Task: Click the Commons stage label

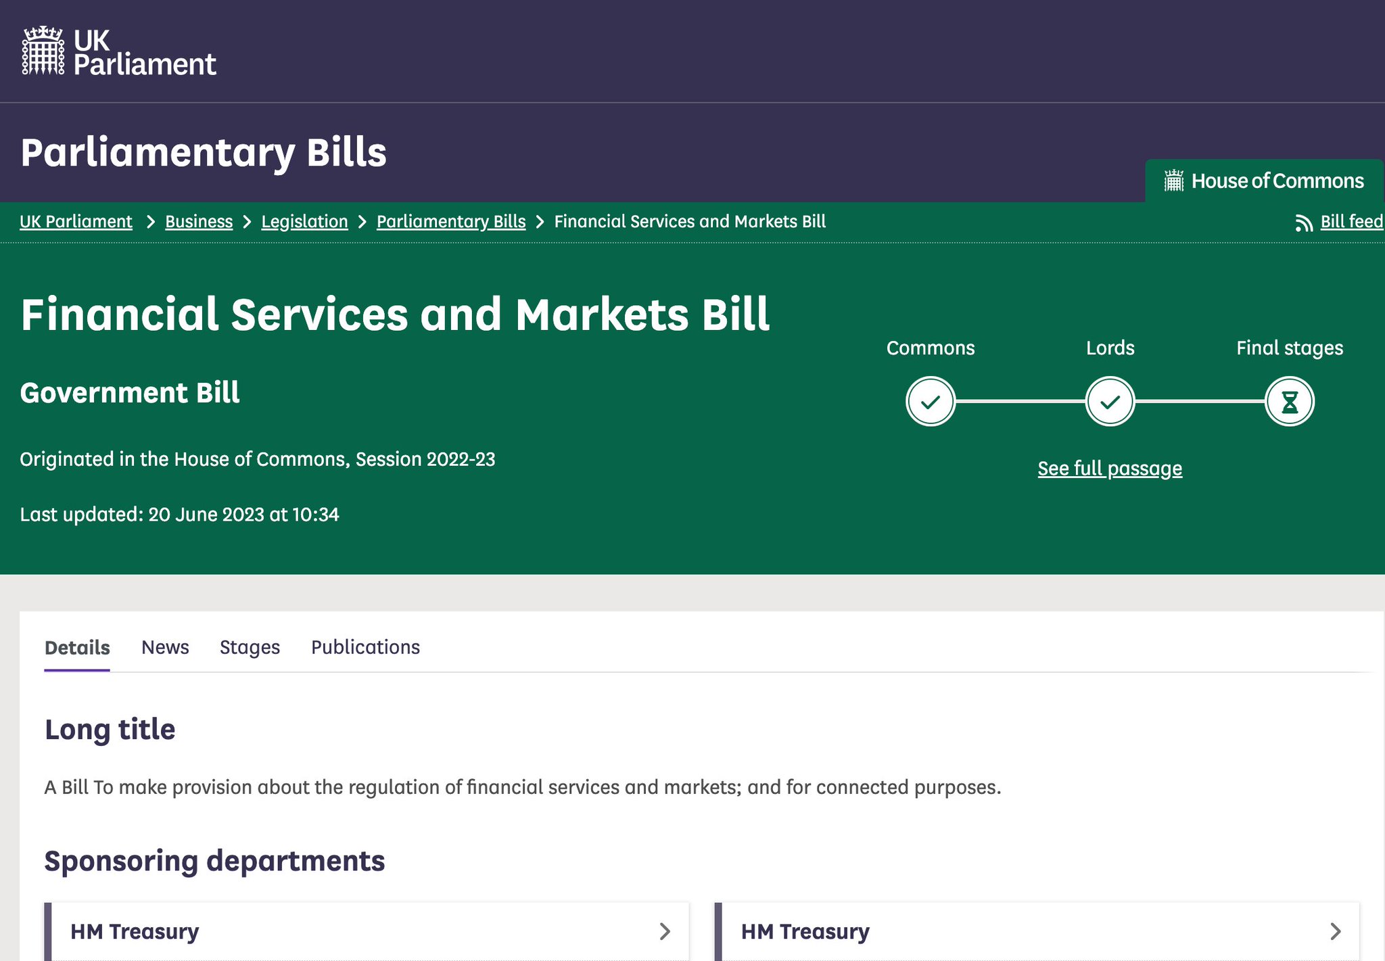Action: [x=931, y=348]
